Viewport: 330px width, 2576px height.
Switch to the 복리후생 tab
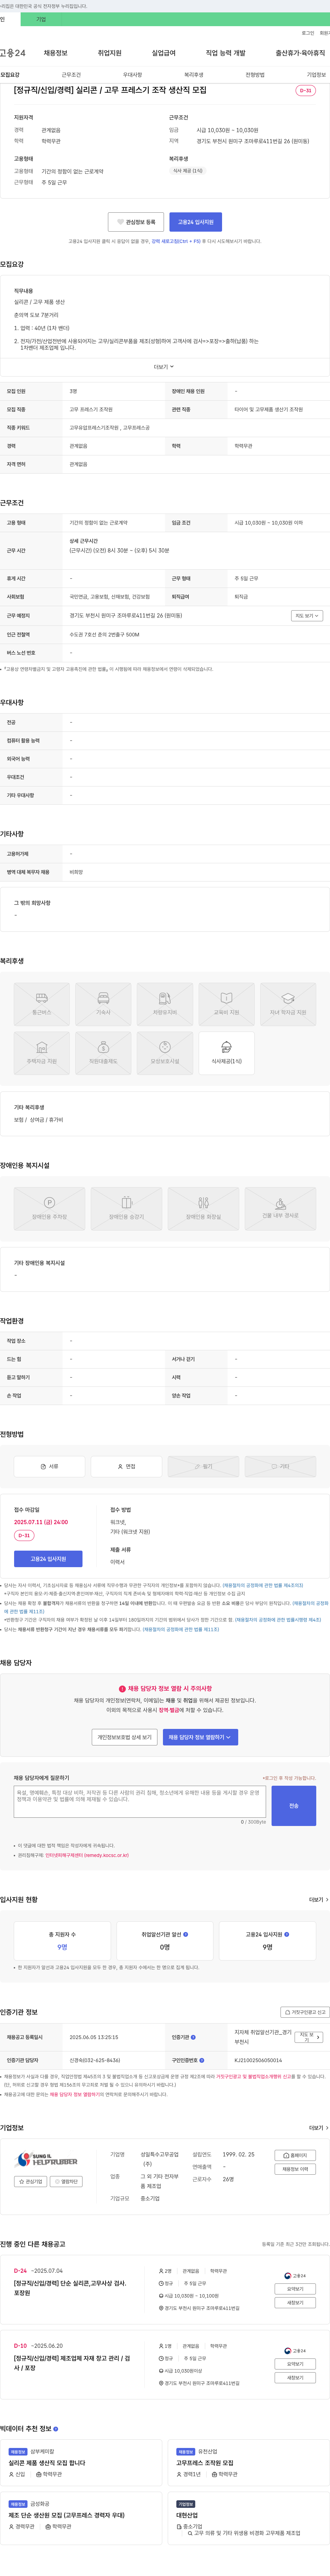(194, 75)
